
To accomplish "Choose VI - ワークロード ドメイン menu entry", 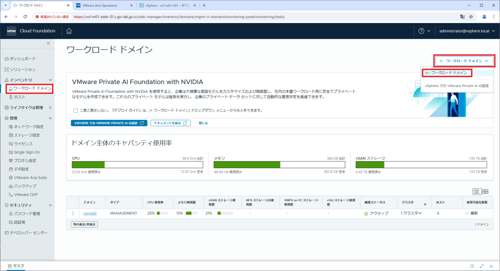I will [446, 73].
